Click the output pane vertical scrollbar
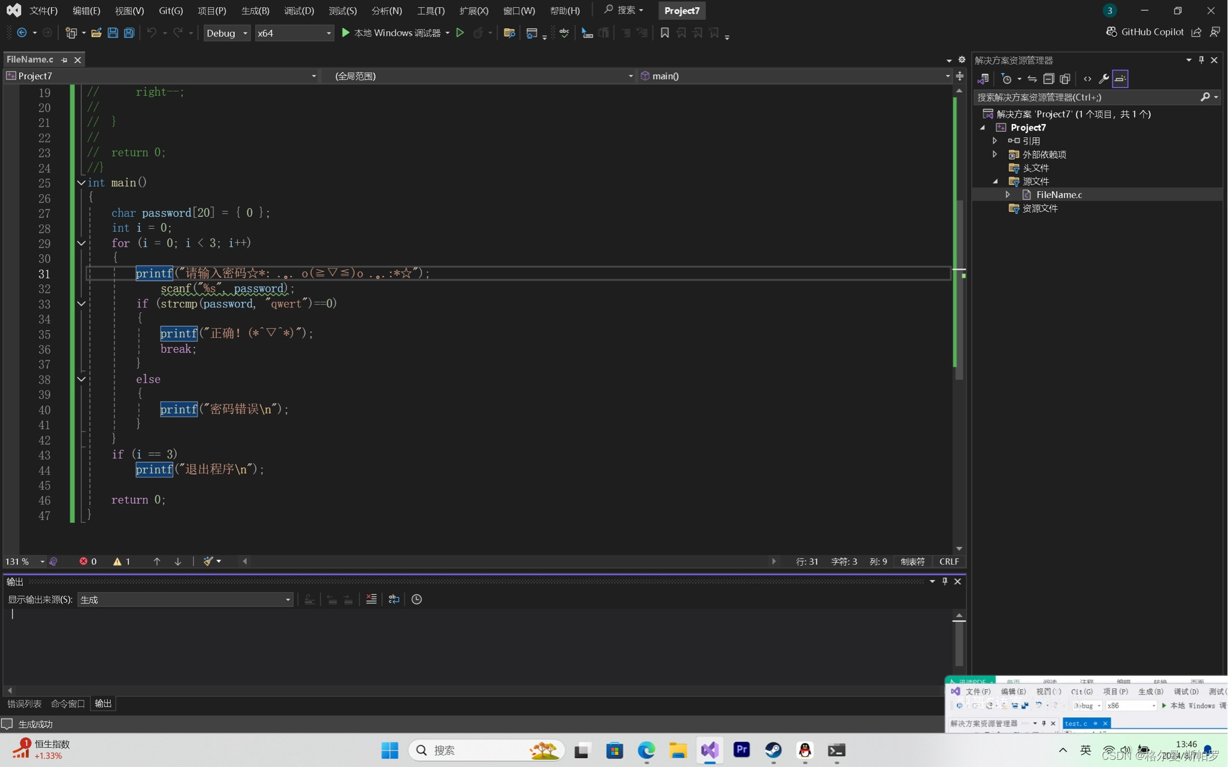The height and width of the screenshot is (767, 1228). [x=959, y=644]
